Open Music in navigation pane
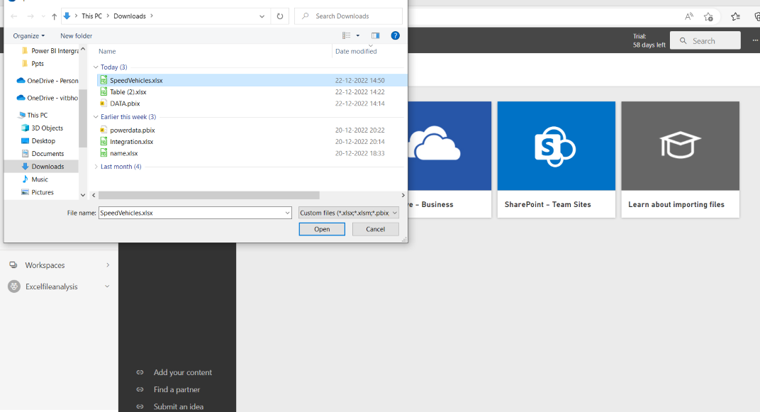This screenshot has width=760, height=412. pyautogui.click(x=35, y=179)
